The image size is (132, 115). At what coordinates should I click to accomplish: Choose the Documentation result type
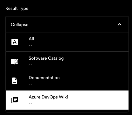point(67,81)
